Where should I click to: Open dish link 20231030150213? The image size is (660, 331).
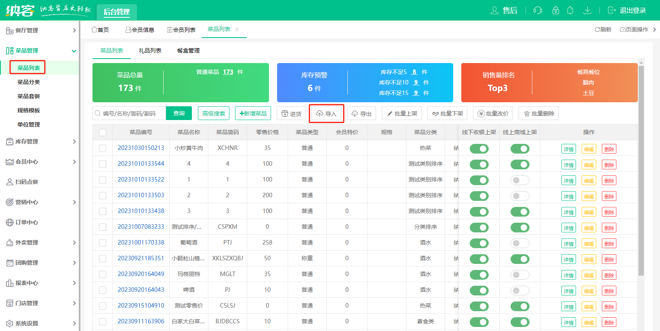click(141, 148)
